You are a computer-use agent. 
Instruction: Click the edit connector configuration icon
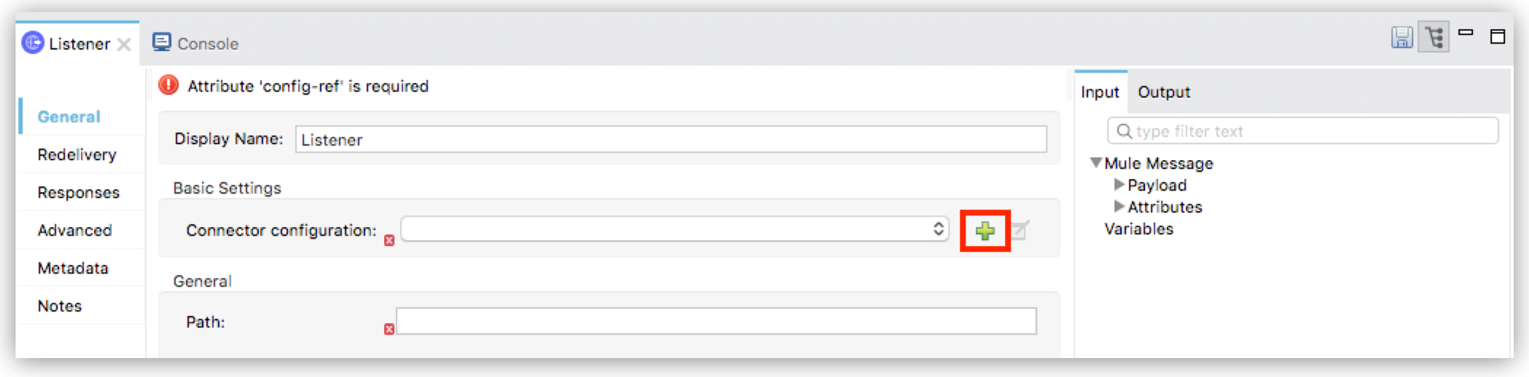(1020, 231)
